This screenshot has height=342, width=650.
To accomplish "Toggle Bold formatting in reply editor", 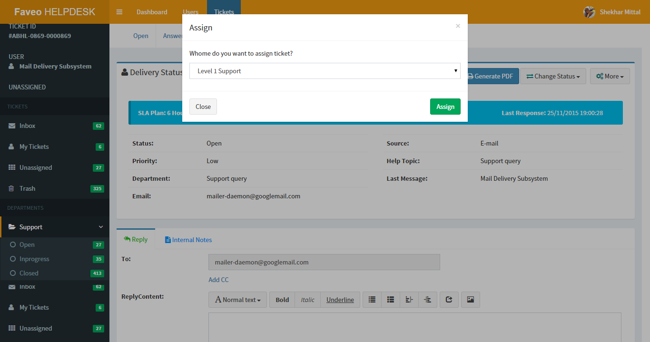I will click(x=282, y=300).
